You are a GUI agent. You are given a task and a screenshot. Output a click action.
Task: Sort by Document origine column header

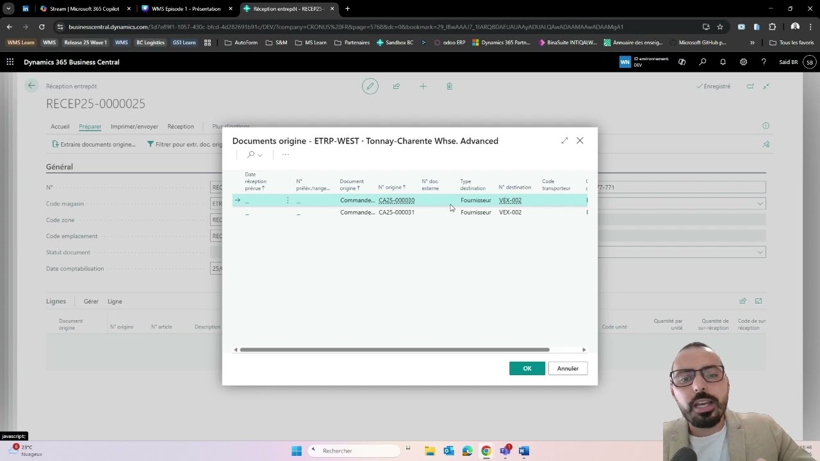[352, 184]
